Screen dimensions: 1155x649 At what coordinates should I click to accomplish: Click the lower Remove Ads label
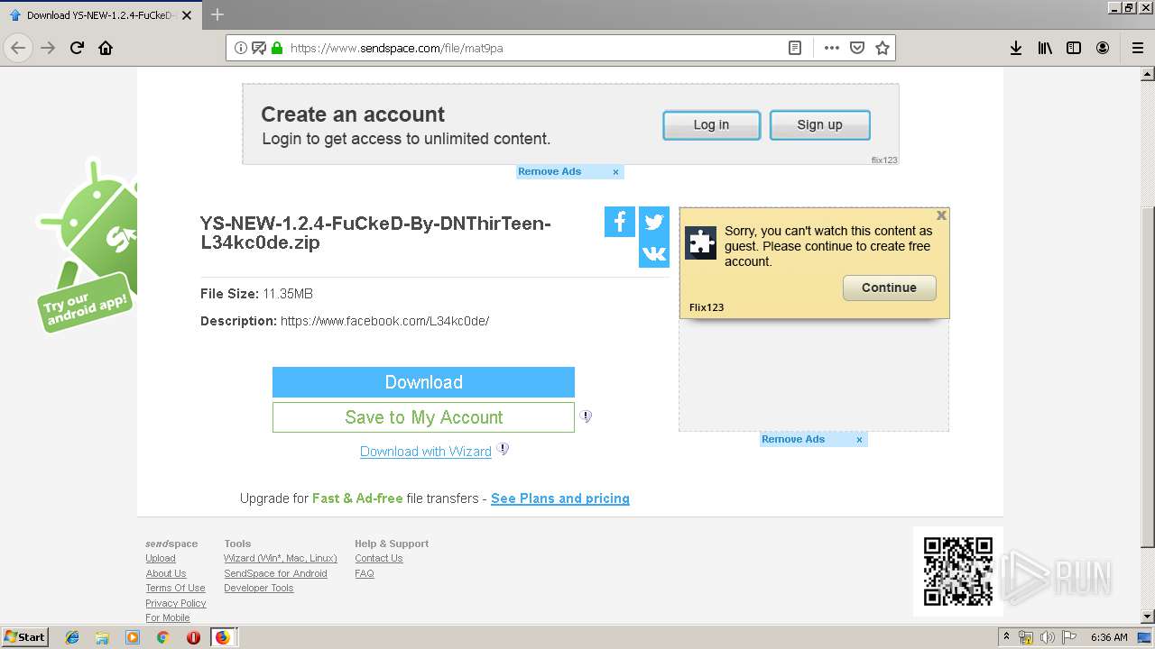point(793,439)
